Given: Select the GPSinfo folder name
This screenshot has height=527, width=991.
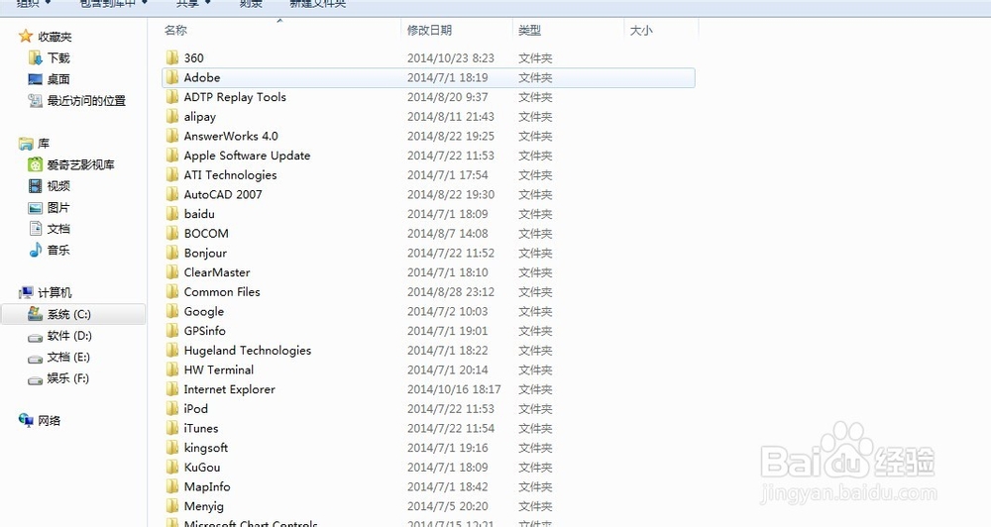Looking at the screenshot, I should point(205,331).
